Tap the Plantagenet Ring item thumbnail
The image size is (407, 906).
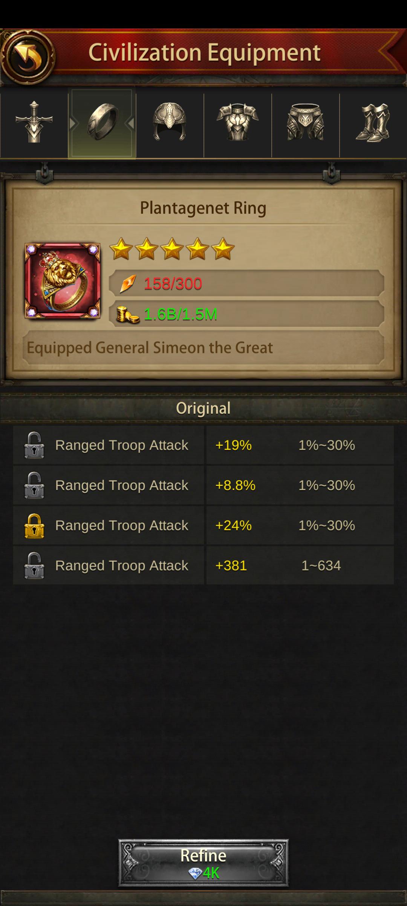coord(63,281)
